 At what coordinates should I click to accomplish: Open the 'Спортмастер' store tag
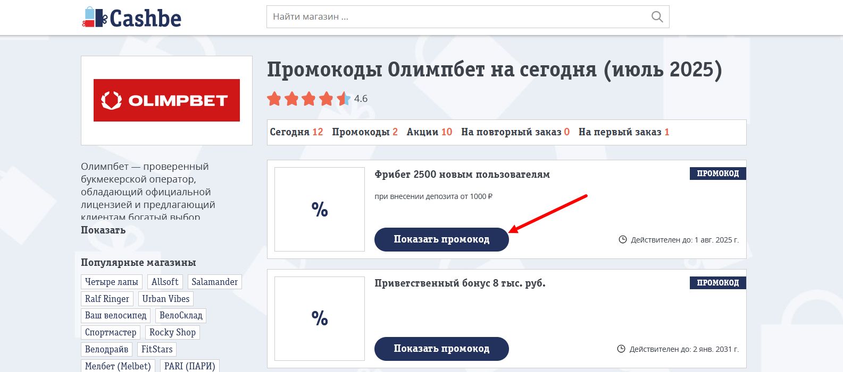(111, 332)
